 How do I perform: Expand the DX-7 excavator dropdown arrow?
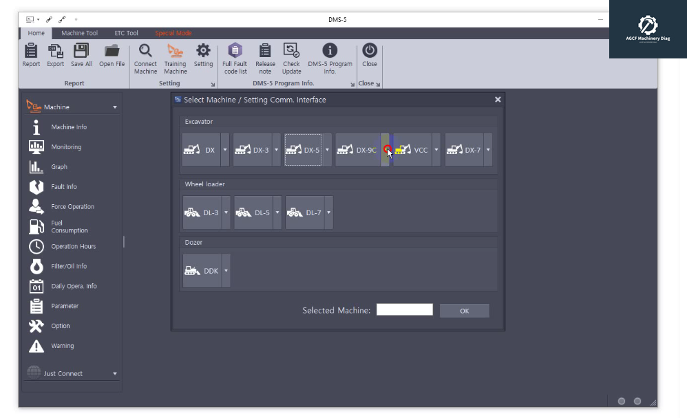click(x=488, y=150)
